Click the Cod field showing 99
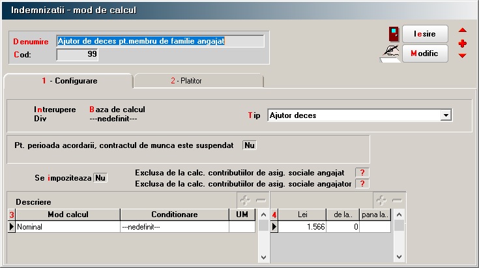This screenshot has height=268, width=479. pos(78,55)
